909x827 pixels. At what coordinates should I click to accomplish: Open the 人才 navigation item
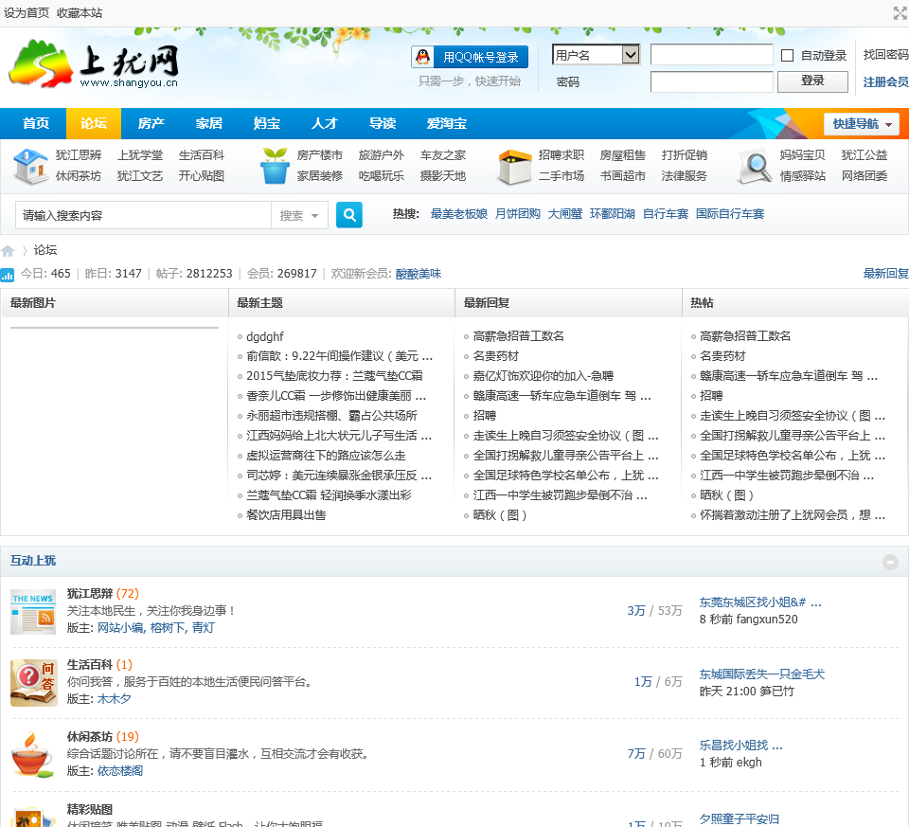tap(325, 123)
